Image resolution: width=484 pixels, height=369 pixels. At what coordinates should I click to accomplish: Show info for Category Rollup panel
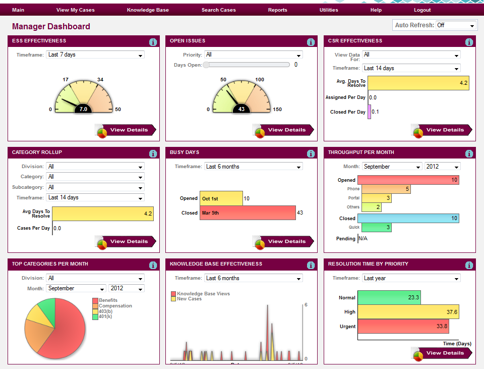click(x=153, y=154)
